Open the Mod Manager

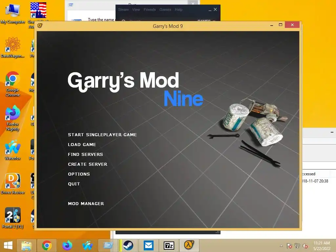86,204
